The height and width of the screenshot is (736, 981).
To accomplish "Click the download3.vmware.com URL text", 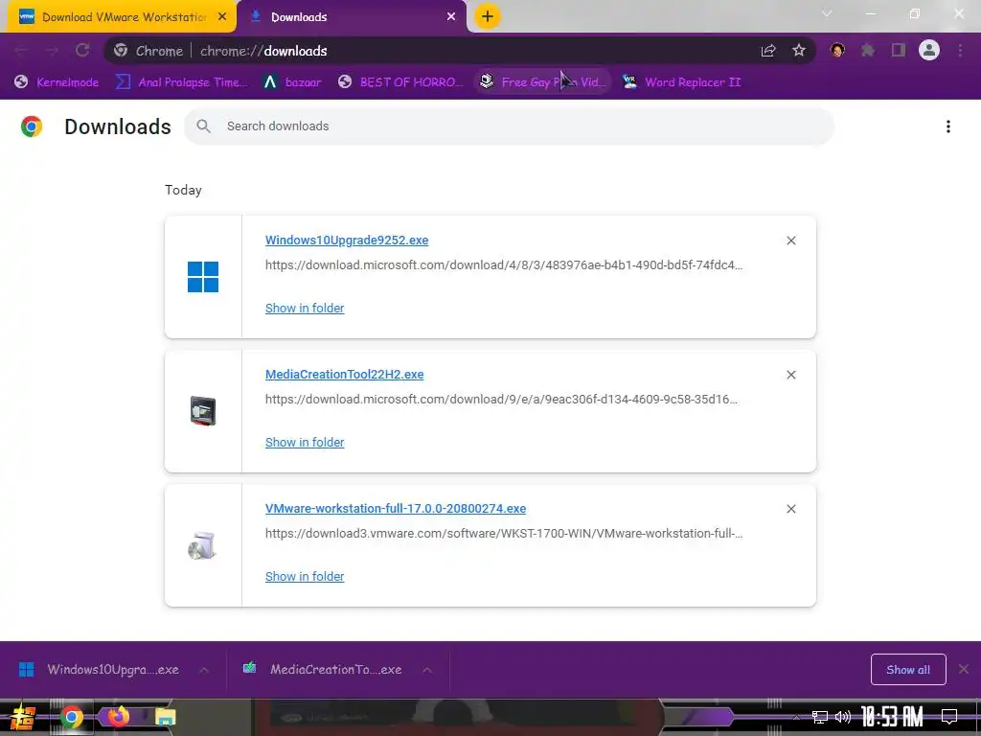I will [504, 534].
